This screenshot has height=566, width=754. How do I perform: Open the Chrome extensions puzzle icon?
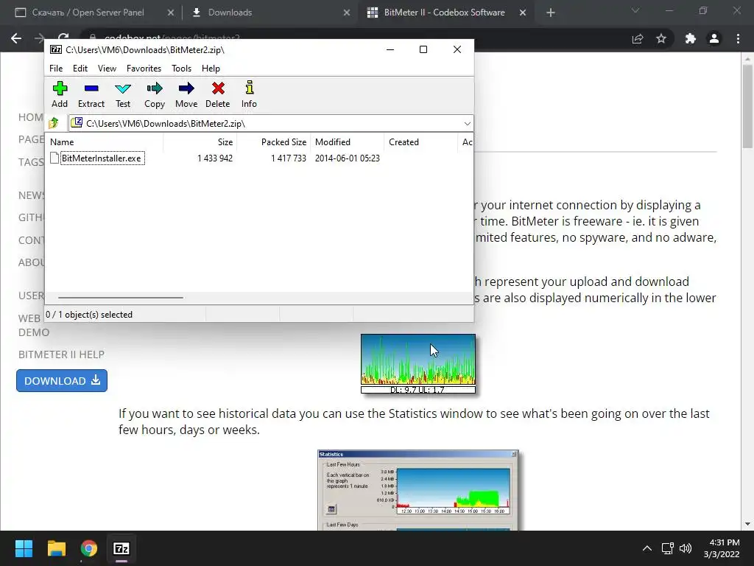tap(691, 38)
